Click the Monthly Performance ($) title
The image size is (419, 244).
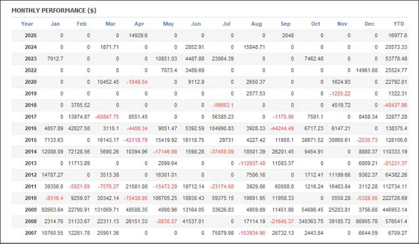coord(54,10)
